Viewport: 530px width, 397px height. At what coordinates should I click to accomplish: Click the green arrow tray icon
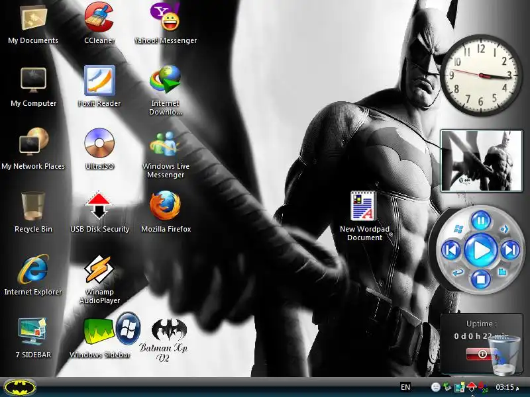(x=447, y=387)
